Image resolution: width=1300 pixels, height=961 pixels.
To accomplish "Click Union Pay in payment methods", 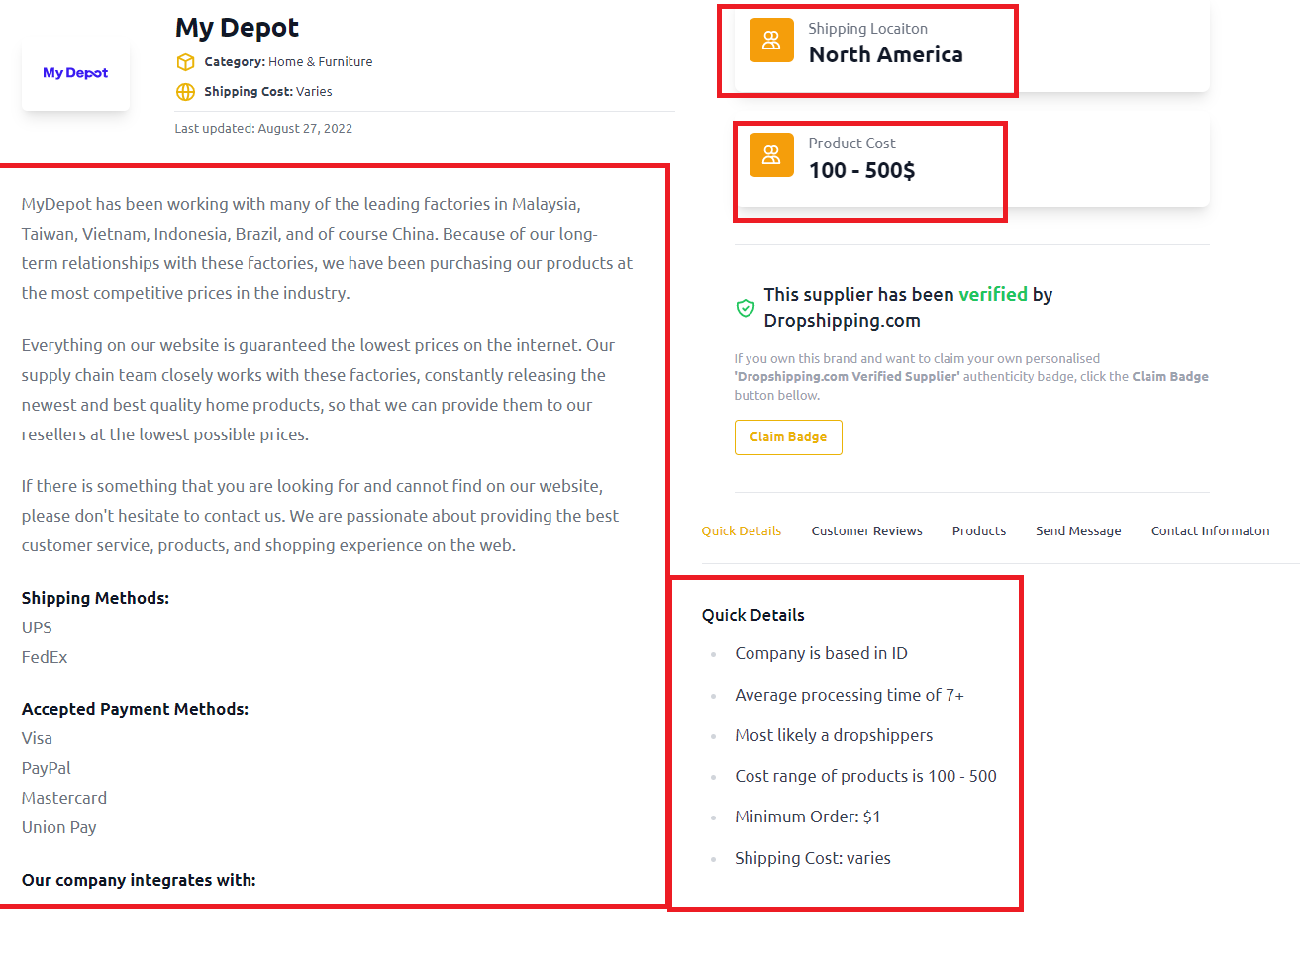I will pos(59,827).
